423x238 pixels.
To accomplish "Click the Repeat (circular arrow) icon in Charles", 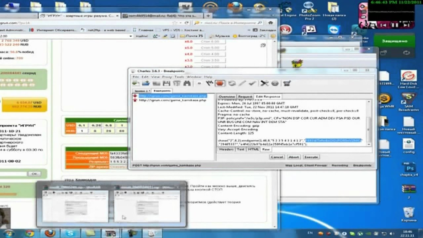I will tap(232, 84).
